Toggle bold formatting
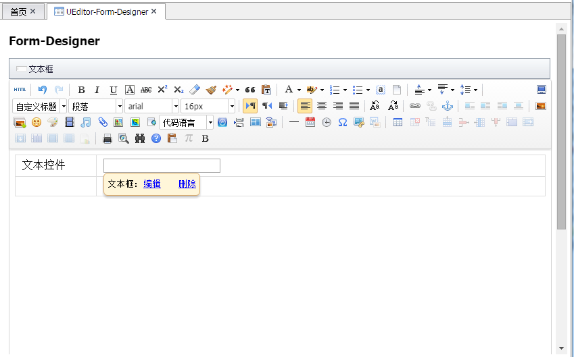Image resolution: width=574 pixels, height=357 pixels. (x=81, y=90)
